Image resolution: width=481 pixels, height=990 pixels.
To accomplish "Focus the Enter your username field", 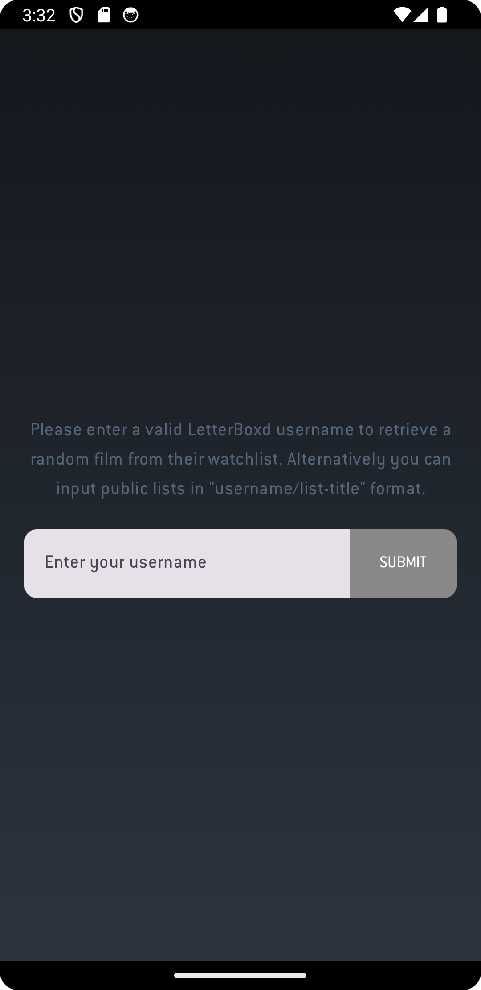I will click(x=187, y=563).
